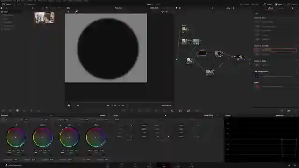Toggle the Lightbox button
Viewport: 299px width, 168px height.
pos(292,4)
